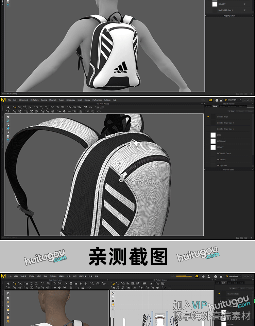Click white swatch of BACK fabric

tap(213, 135)
